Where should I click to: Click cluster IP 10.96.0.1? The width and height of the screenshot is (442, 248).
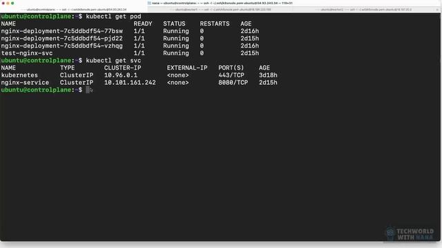121,75
